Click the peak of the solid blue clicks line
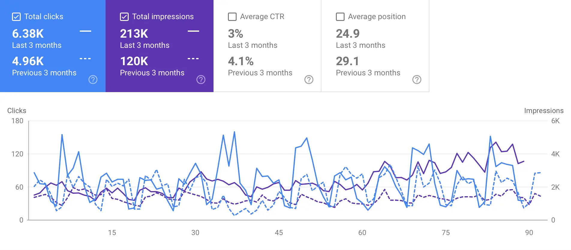Screen dimensions: 571x250 pos(235,131)
